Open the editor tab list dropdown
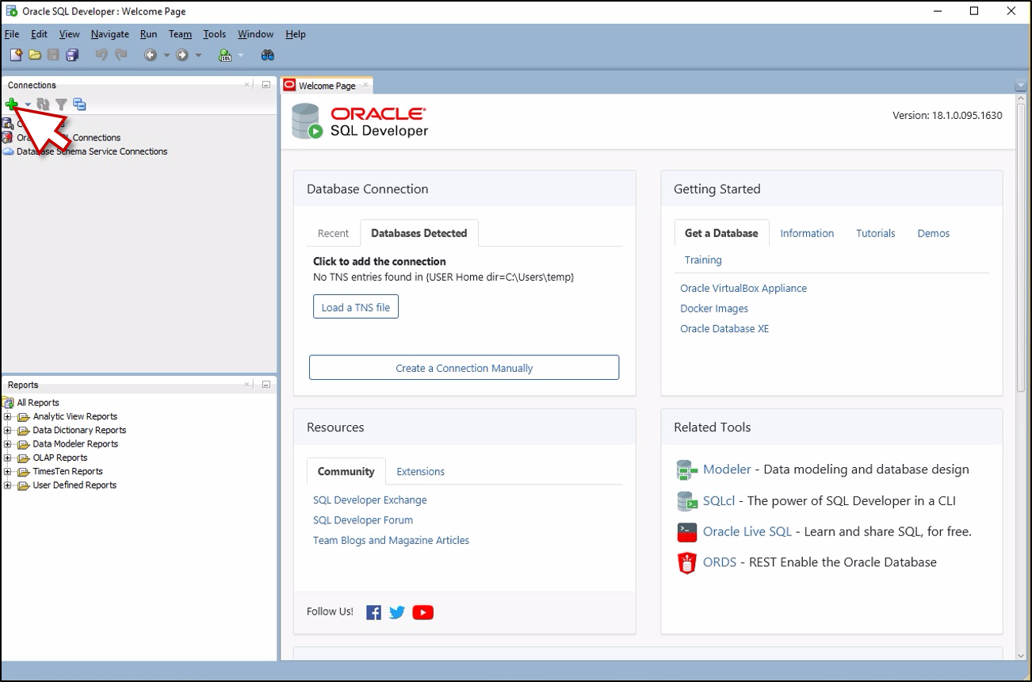1032x682 pixels. (1021, 86)
